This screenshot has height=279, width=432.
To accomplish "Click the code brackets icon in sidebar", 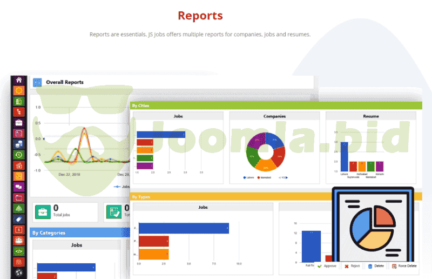I will pyautogui.click(x=19, y=250).
